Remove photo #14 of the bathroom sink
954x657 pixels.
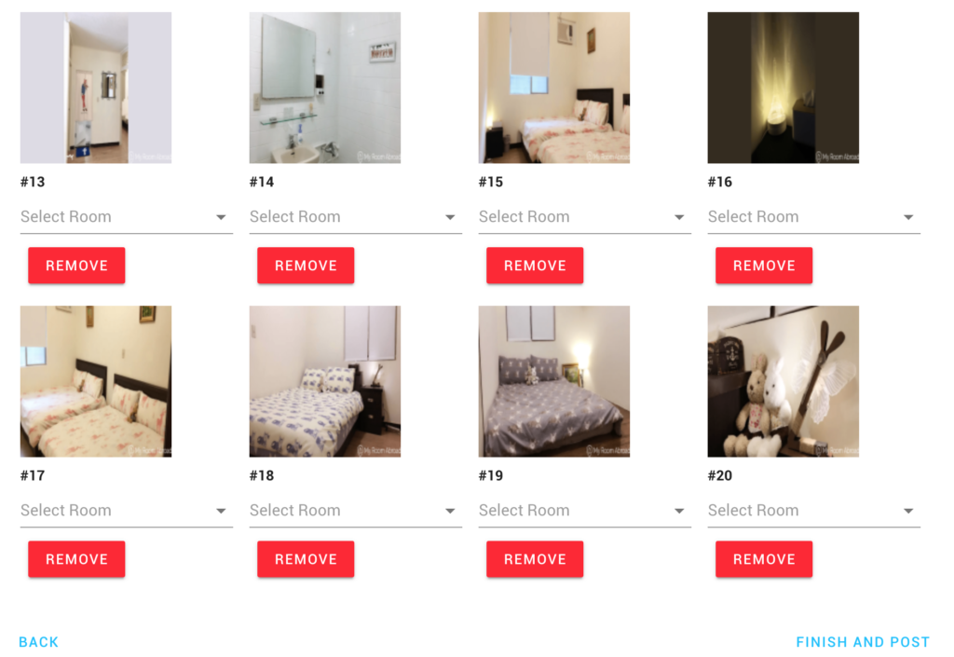pyautogui.click(x=306, y=266)
